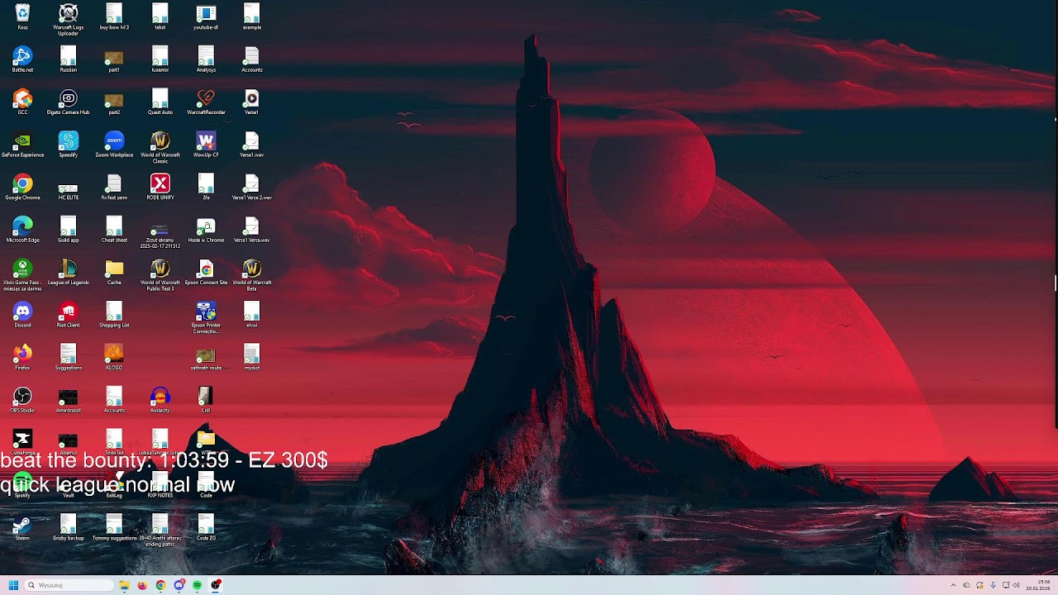Viewport: 1058px width, 595px height.
Task: Select the Verse1 Verse 2.wav file
Action: point(252,187)
